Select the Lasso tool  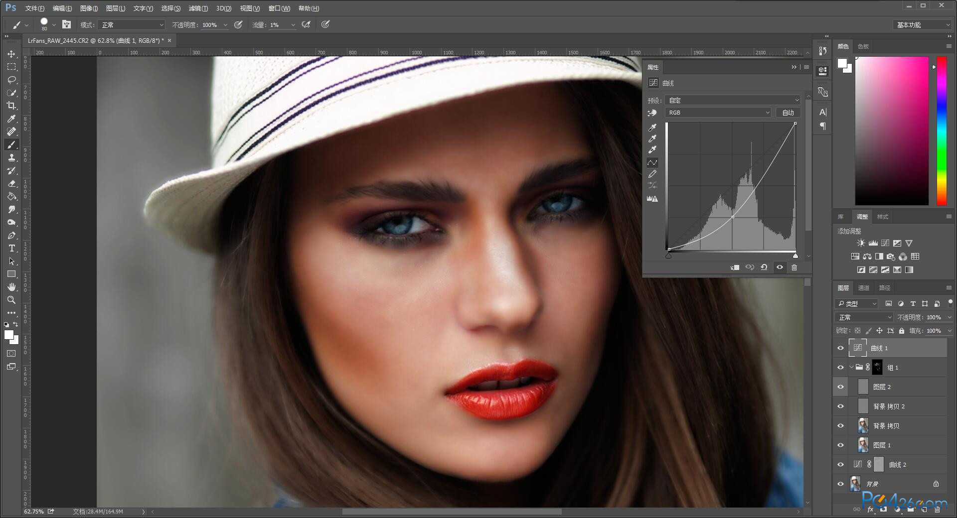[11, 80]
